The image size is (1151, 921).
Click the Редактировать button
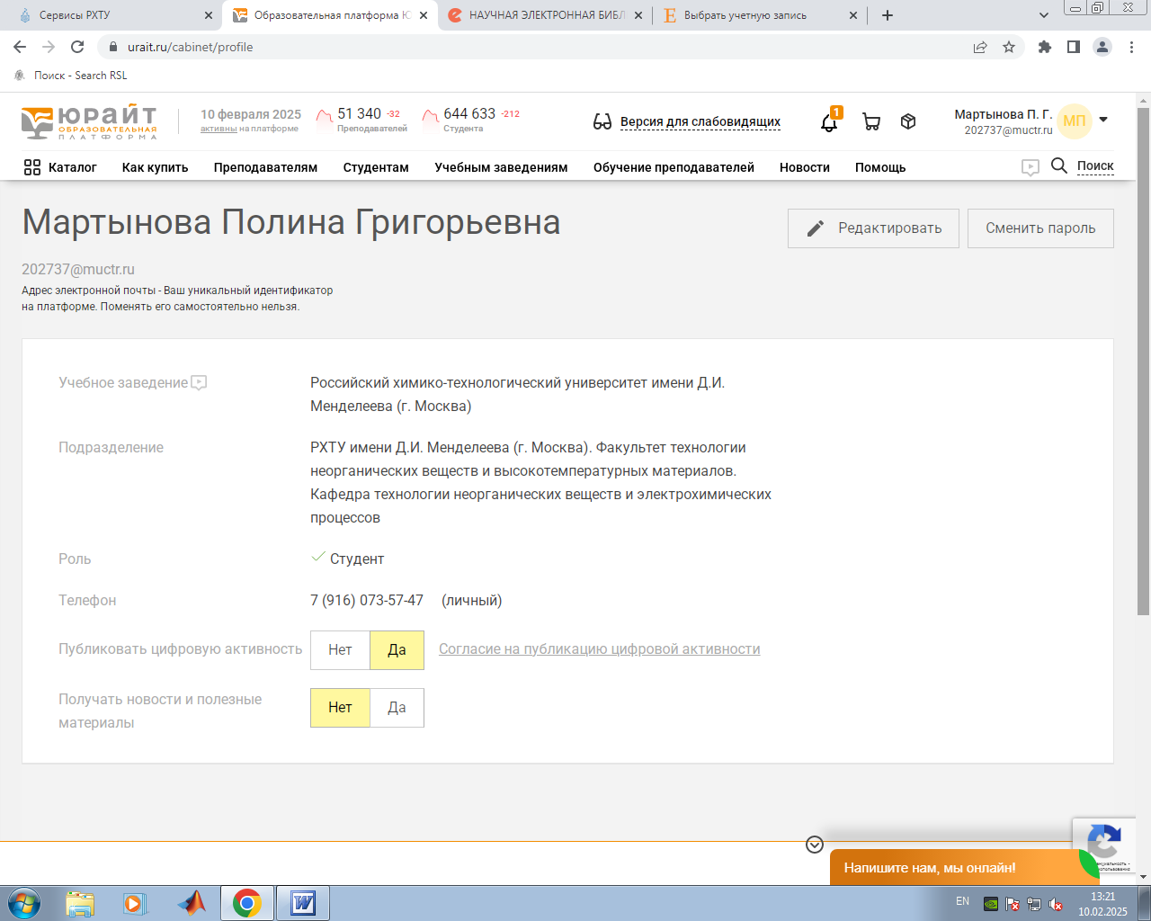click(873, 228)
